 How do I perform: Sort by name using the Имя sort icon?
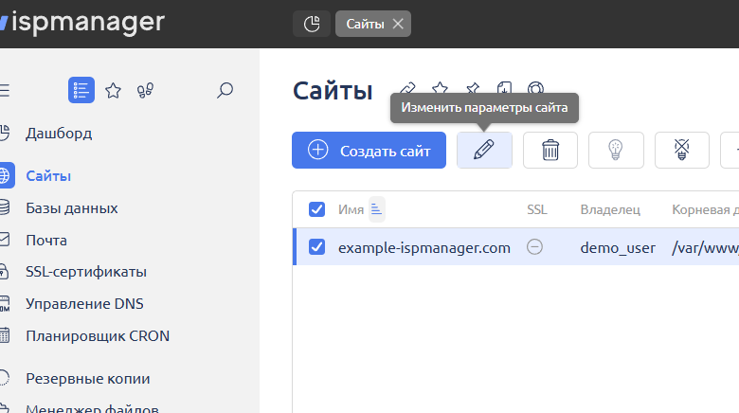(376, 209)
